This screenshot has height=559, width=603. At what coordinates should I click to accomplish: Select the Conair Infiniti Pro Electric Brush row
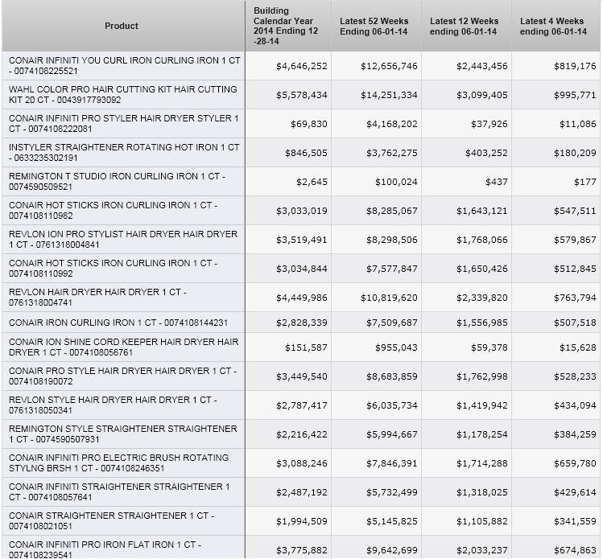(x=123, y=463)
